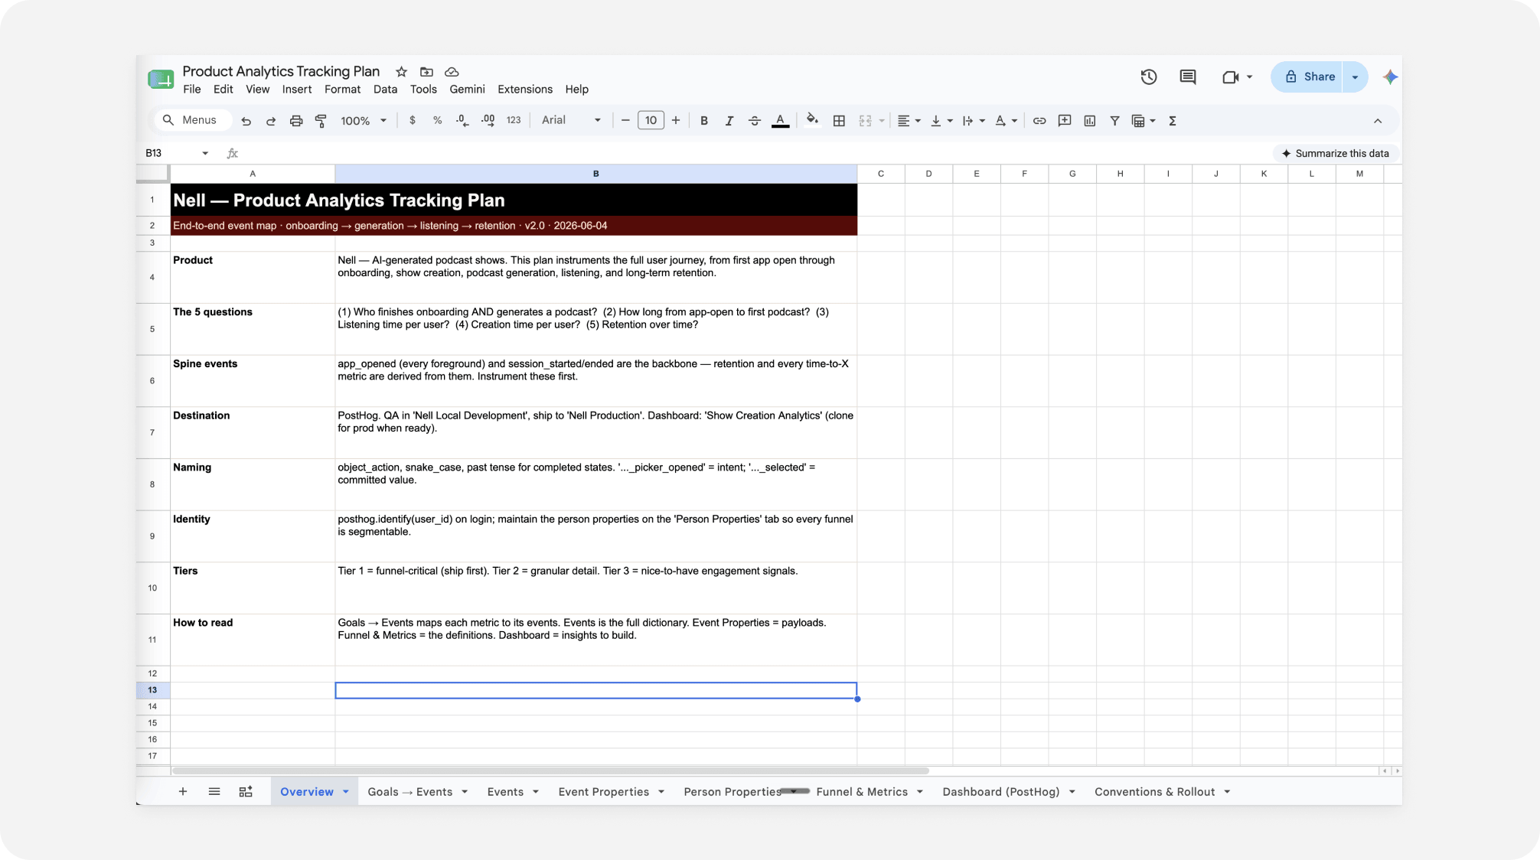The image size is (1540, 860).
Task: Switch to Funnel & Metrics tab
Action: (x=862, y=792)
